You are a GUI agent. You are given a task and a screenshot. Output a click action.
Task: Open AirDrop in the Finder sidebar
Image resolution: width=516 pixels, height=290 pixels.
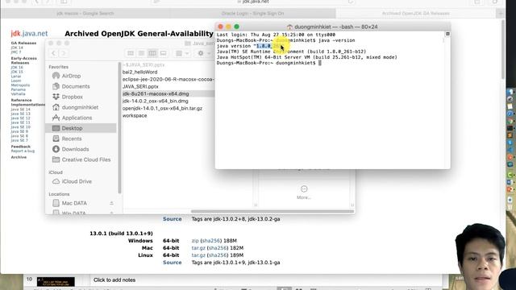pos(71,76)
